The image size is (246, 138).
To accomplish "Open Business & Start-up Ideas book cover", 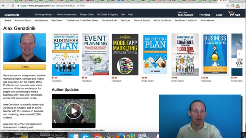I will 215,54.
